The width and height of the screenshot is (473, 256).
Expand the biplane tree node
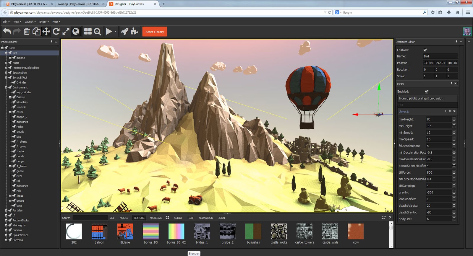[x=10, y=58]
